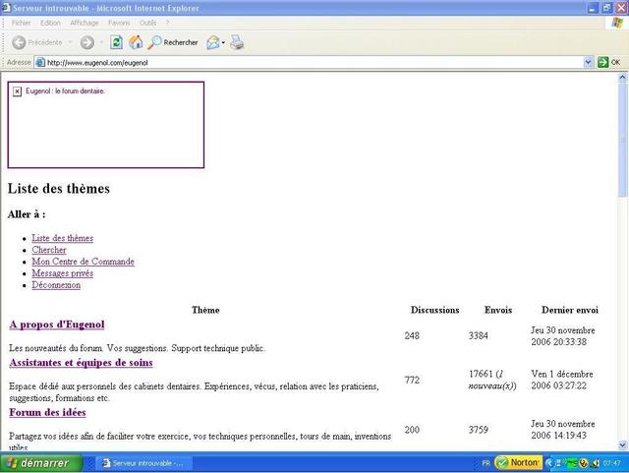Image resolution: width=629 pixels, height=473 pixels.
Task: Open the back button history dropdown arrow
Action: pos(71,42)
